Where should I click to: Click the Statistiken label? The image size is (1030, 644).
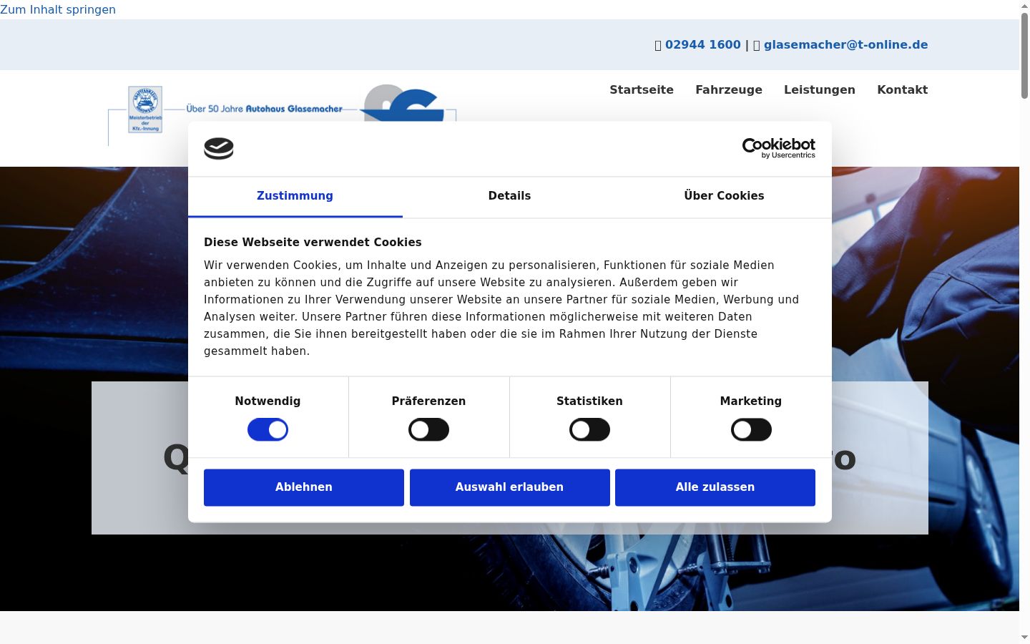click(x=589, y=401)
